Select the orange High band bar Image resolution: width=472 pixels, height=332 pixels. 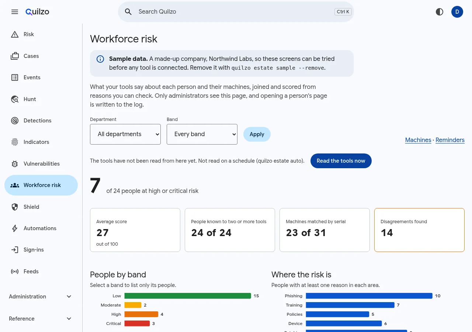(141, 314)
